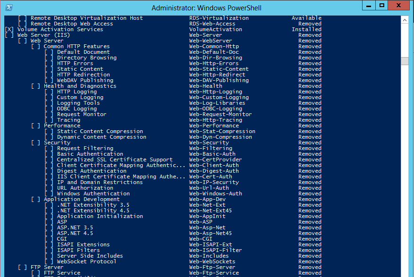This screenshot has height=277, width=414.
Task: Click the "Web-WebServer" feature name
Action: 211,41
